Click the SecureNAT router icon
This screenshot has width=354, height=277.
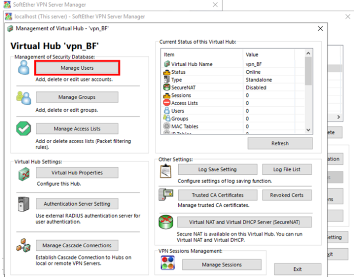point(165,223)
